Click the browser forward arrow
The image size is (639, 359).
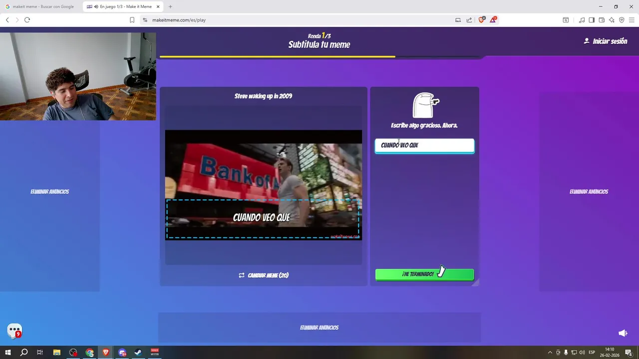click(x=17, y=20)
